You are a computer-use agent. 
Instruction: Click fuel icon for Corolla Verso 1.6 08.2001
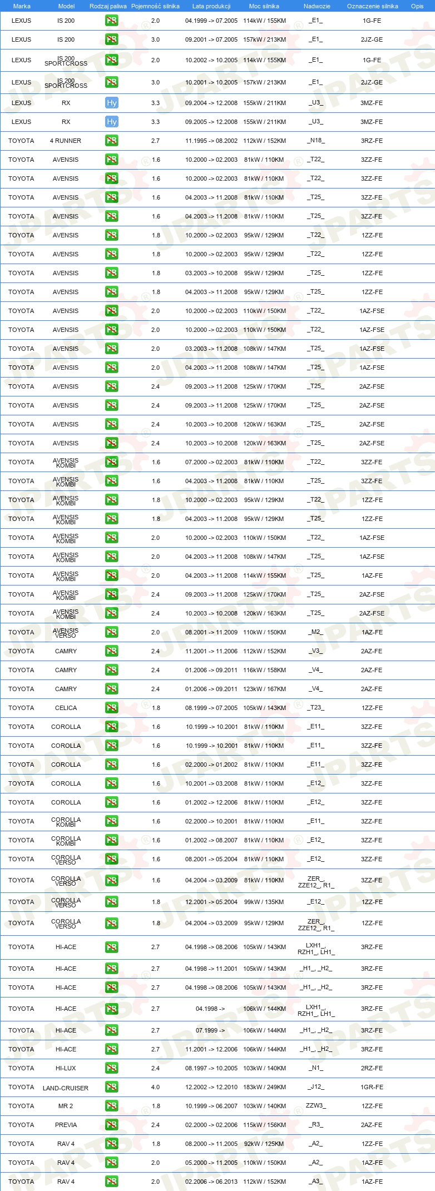click(112, 859)
